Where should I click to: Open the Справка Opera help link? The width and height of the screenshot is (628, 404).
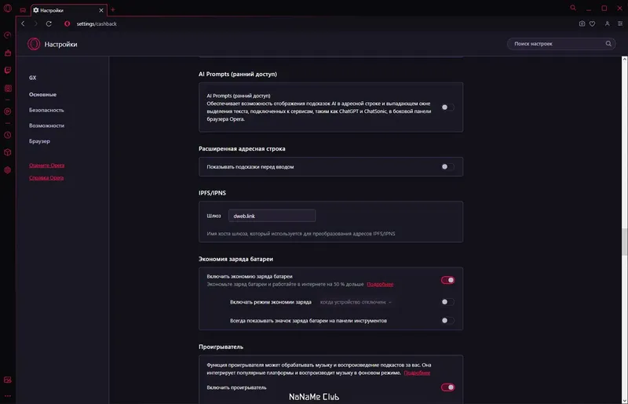[x=46, y=178]
